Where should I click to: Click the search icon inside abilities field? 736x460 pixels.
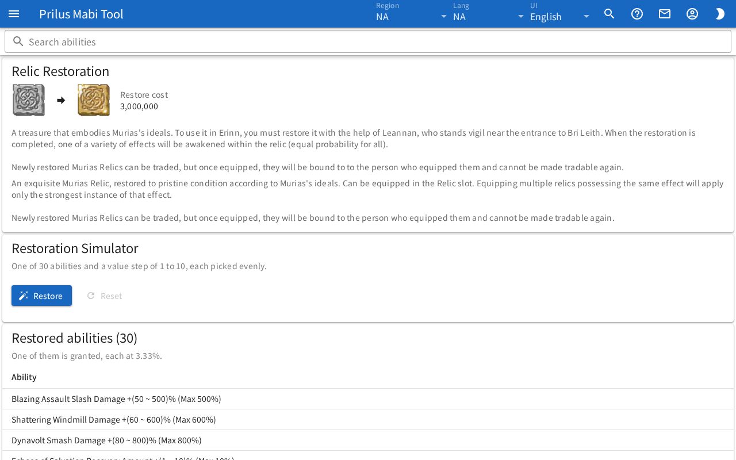click(18, 41)
